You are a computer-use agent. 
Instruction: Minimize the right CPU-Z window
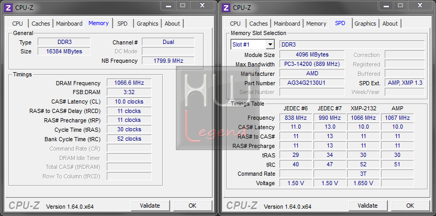[x=386, y=5]
